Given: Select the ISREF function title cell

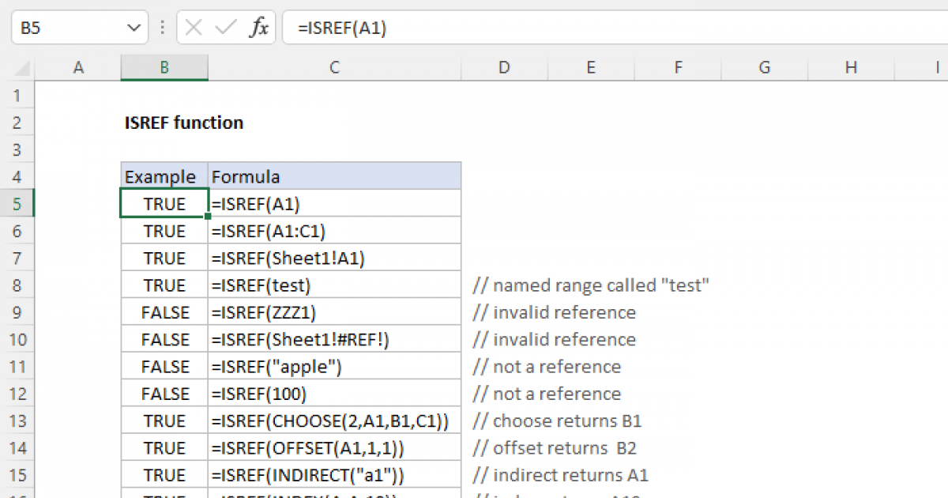Looking at the screenshot, I should pyautogui.click(x=183, y=123).
